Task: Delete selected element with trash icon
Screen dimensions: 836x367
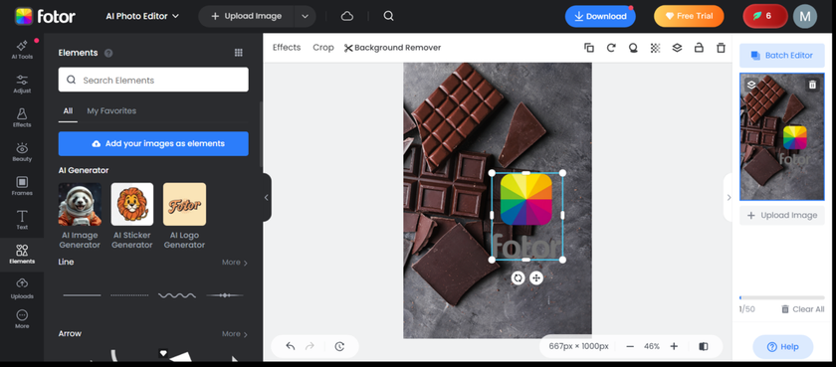Action: [721, 48]
